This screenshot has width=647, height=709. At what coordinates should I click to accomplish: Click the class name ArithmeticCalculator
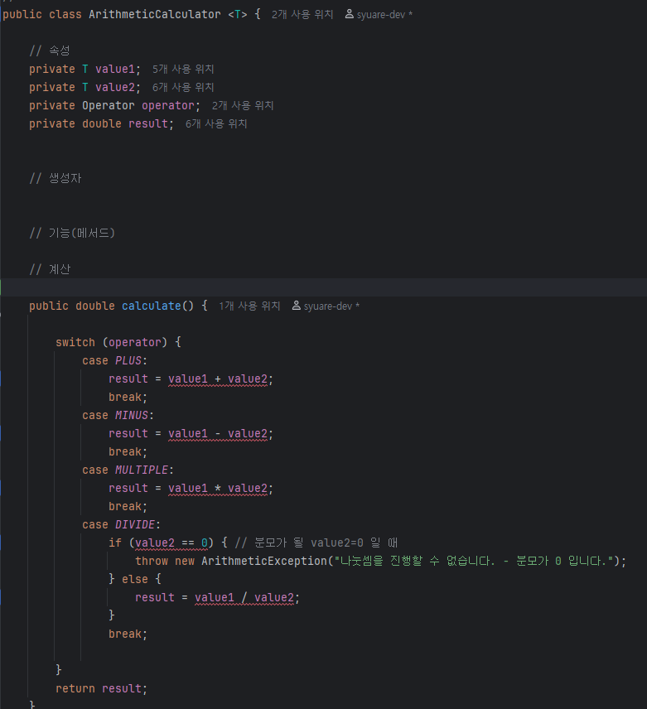point(155,14)
